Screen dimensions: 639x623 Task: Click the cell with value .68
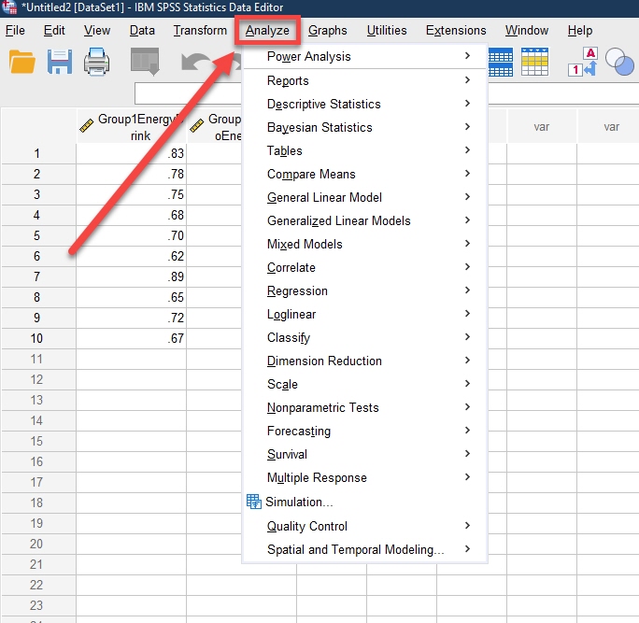[131, 215]
